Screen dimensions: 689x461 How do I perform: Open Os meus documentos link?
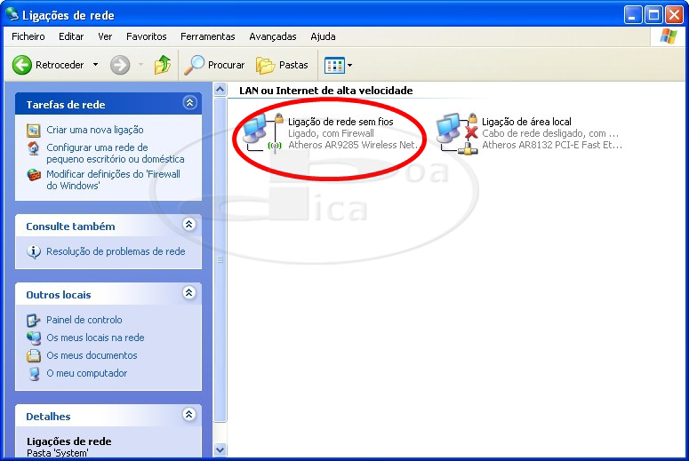(92, 355)
